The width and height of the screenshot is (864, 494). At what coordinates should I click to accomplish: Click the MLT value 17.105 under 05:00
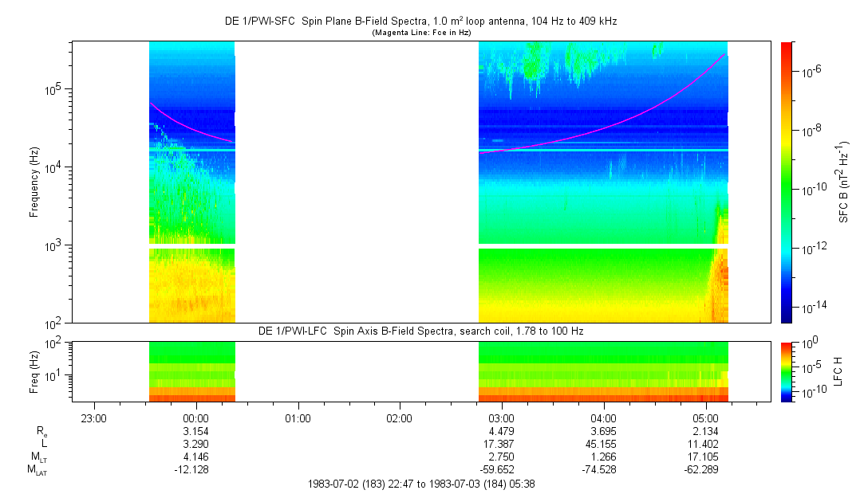tap(704, 458)
